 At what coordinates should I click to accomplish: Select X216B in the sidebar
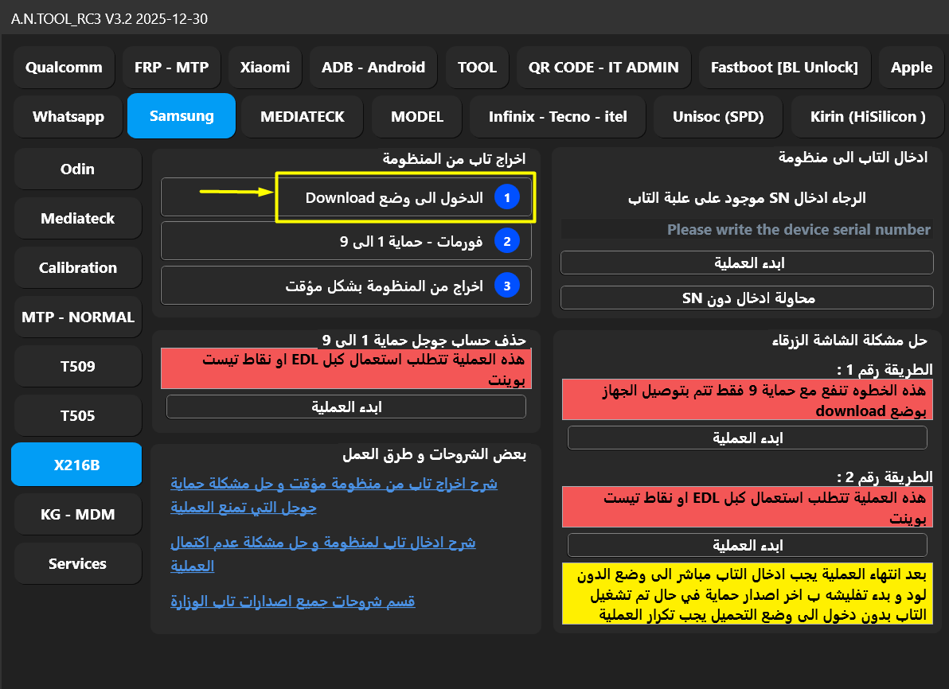pos(77,465)
